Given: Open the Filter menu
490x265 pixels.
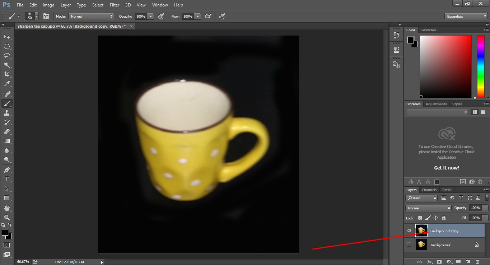Looking at the screenshot, I should [x=115, y=5].
